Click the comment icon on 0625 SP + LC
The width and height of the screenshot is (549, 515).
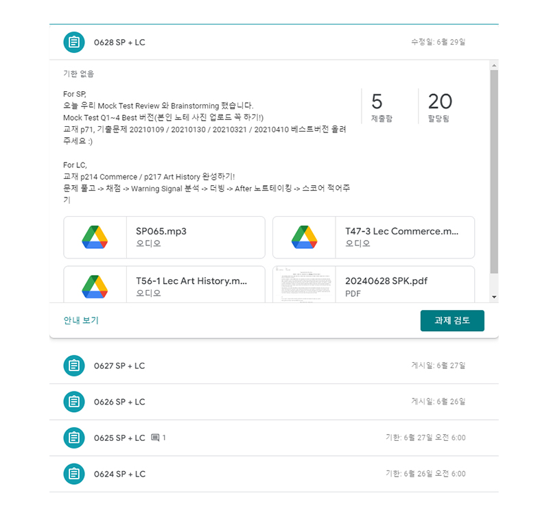[155, 438]
